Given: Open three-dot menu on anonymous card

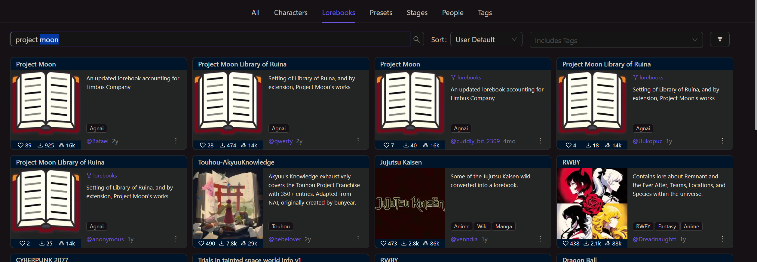Looking at the screenshot, I should pyautogui.click(x=176, y=239).
